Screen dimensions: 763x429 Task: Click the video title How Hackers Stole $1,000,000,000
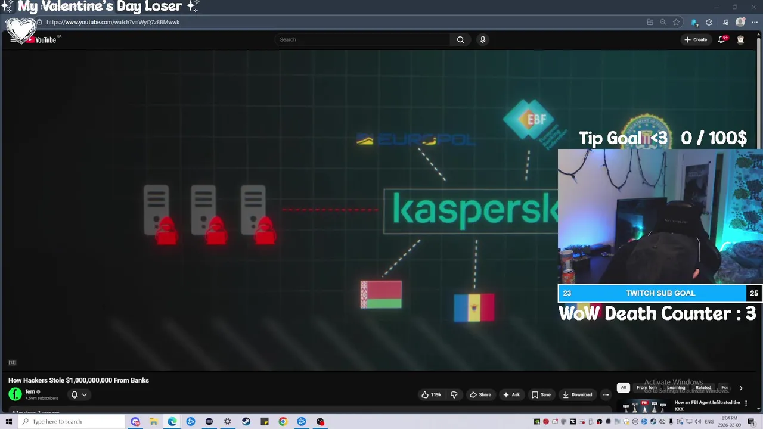click(79, 380)
